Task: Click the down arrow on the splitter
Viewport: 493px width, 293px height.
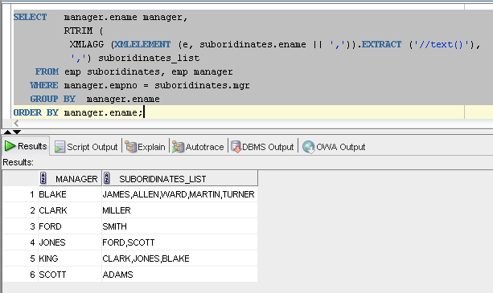Action: [x=17, y=132]
